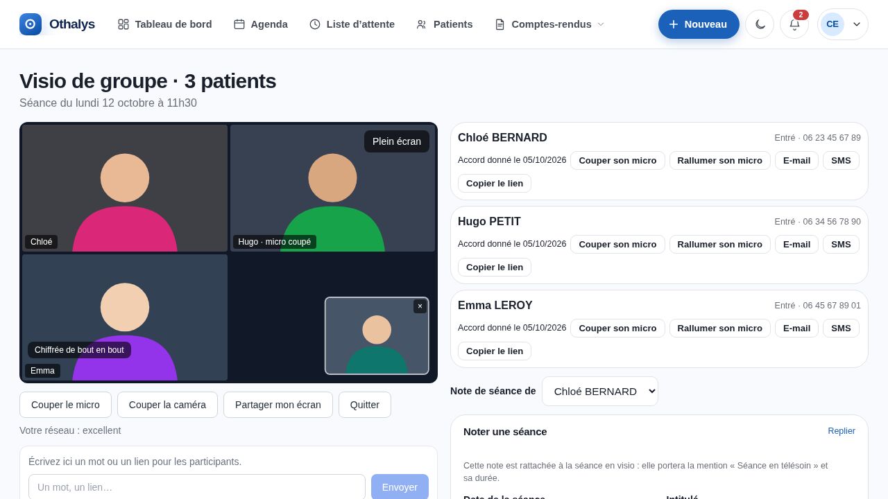Mute Hugo PETIT's microphone
Screen dimensions: 888x499
click(617, 244)
